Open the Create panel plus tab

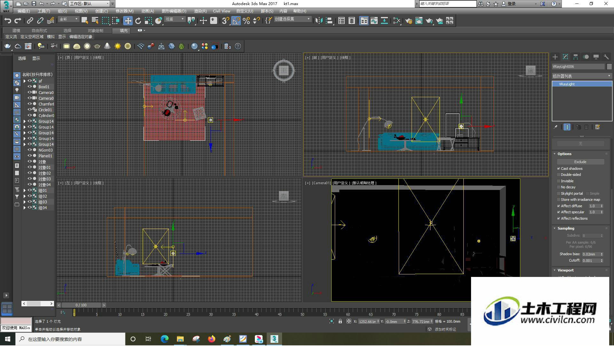555,57
